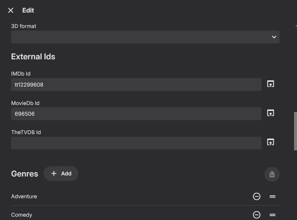Click the External Ids section heading
The image size is (297, 220).
[33, 57]
